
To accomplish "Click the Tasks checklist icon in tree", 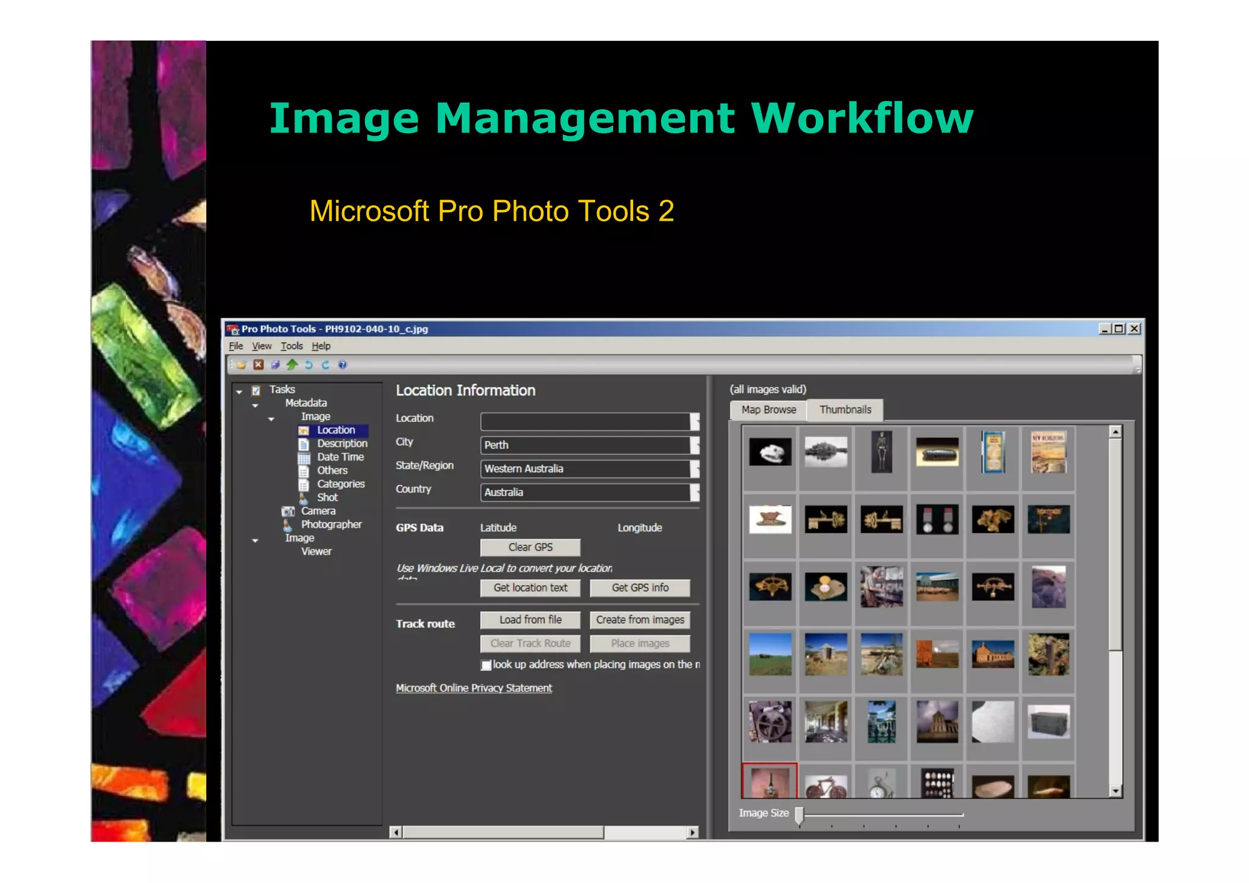I will click(257, 390).
